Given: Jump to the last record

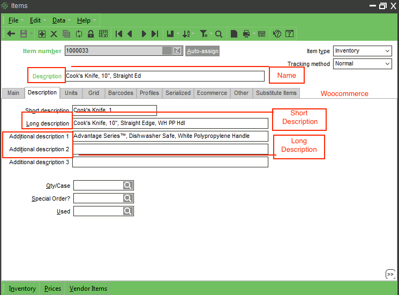Looking at the screenshot, I should (x=155, y=34).
